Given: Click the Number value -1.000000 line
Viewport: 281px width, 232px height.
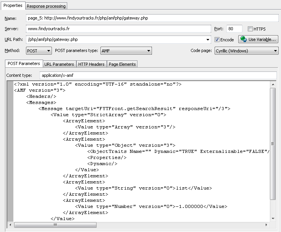Looking at the screenshot, I should click(151, 206).
